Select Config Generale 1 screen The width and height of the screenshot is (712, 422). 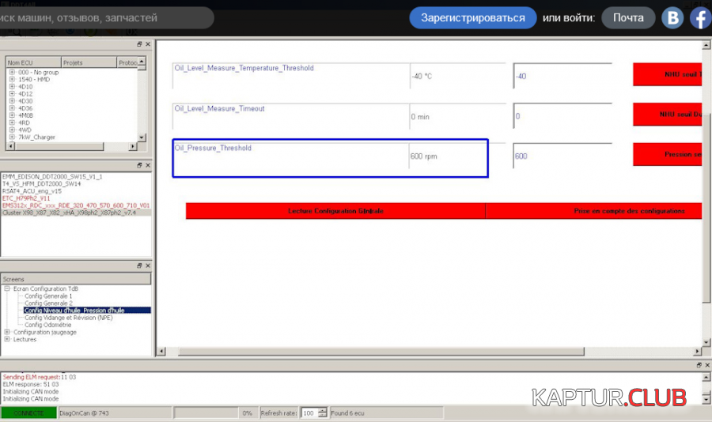[48, 296]
